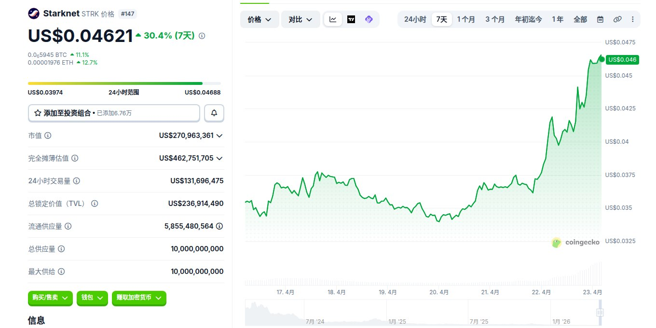Show info for 总锁定价值（TVL）
Viewport: 656px width, 328px height.
[95, 204]
